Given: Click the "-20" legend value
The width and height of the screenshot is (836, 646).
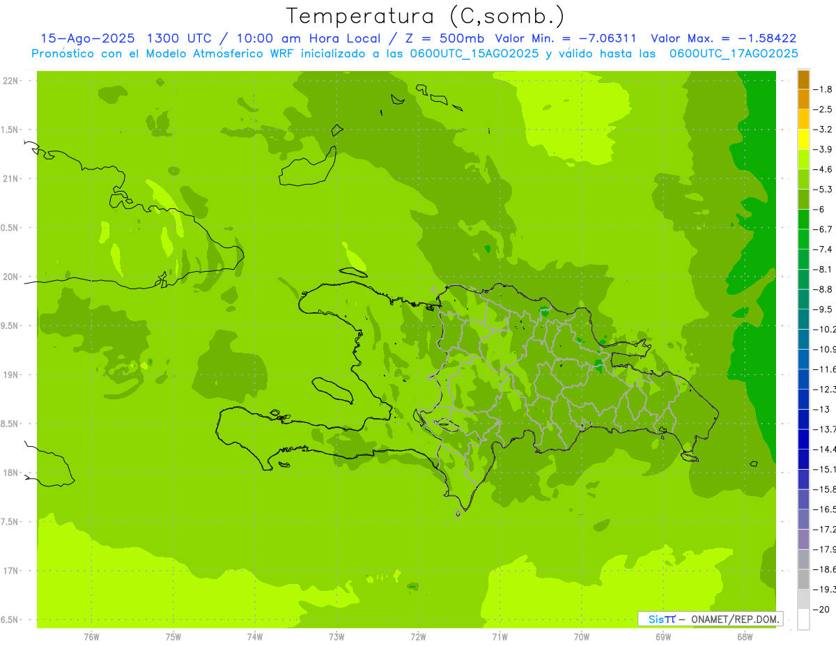Looking at the screenshot, I should point(822,610).
